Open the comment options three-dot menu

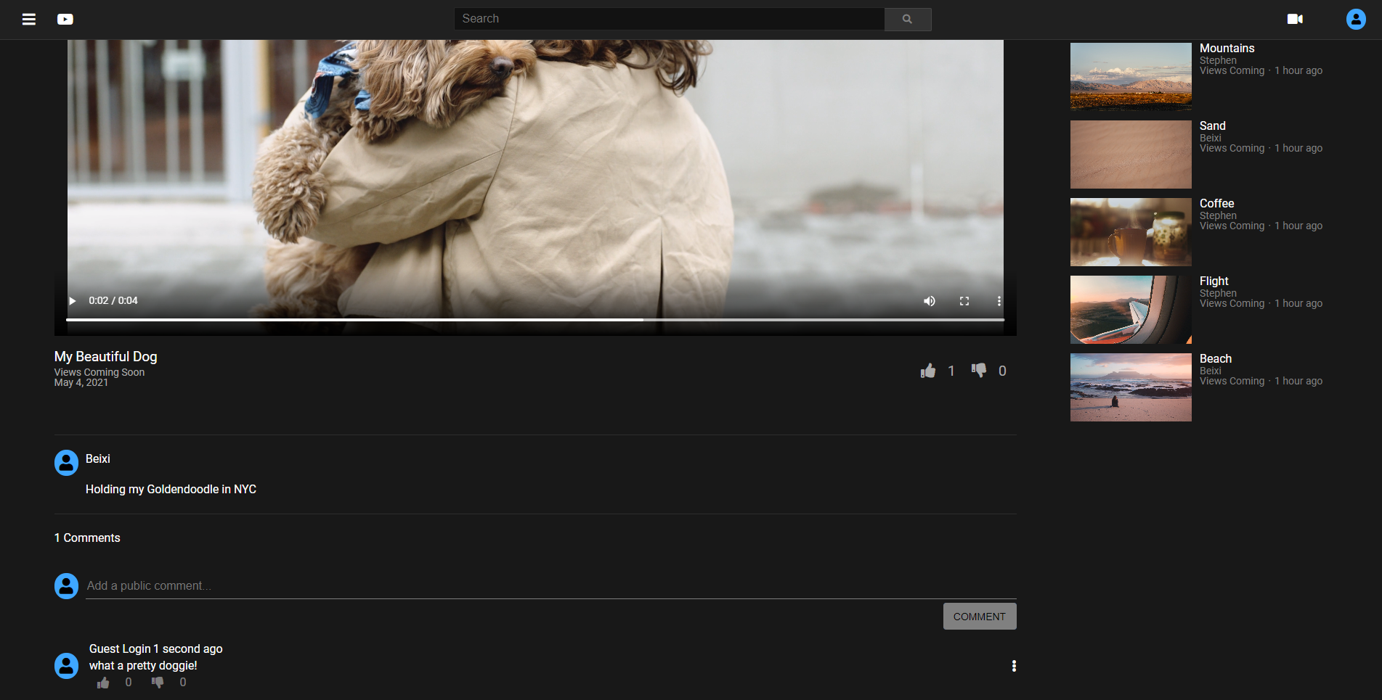click(x=1014, y=665)
